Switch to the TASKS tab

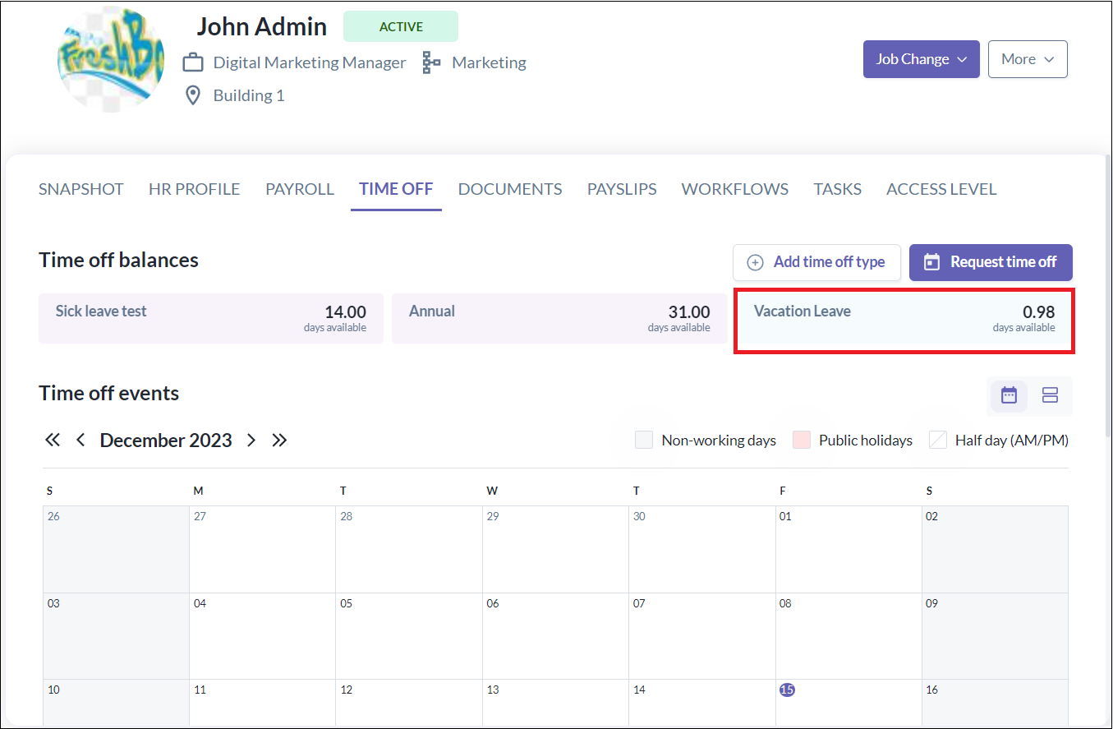point(838,189)
